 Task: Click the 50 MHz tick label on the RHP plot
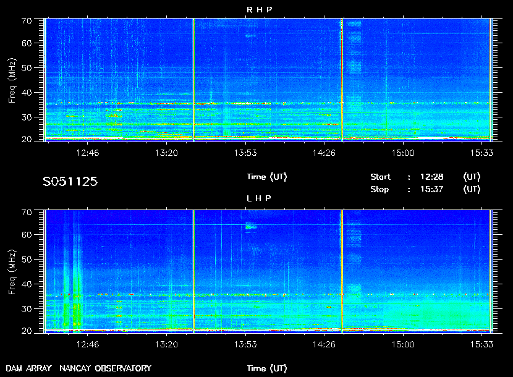(x=27, y=68)
